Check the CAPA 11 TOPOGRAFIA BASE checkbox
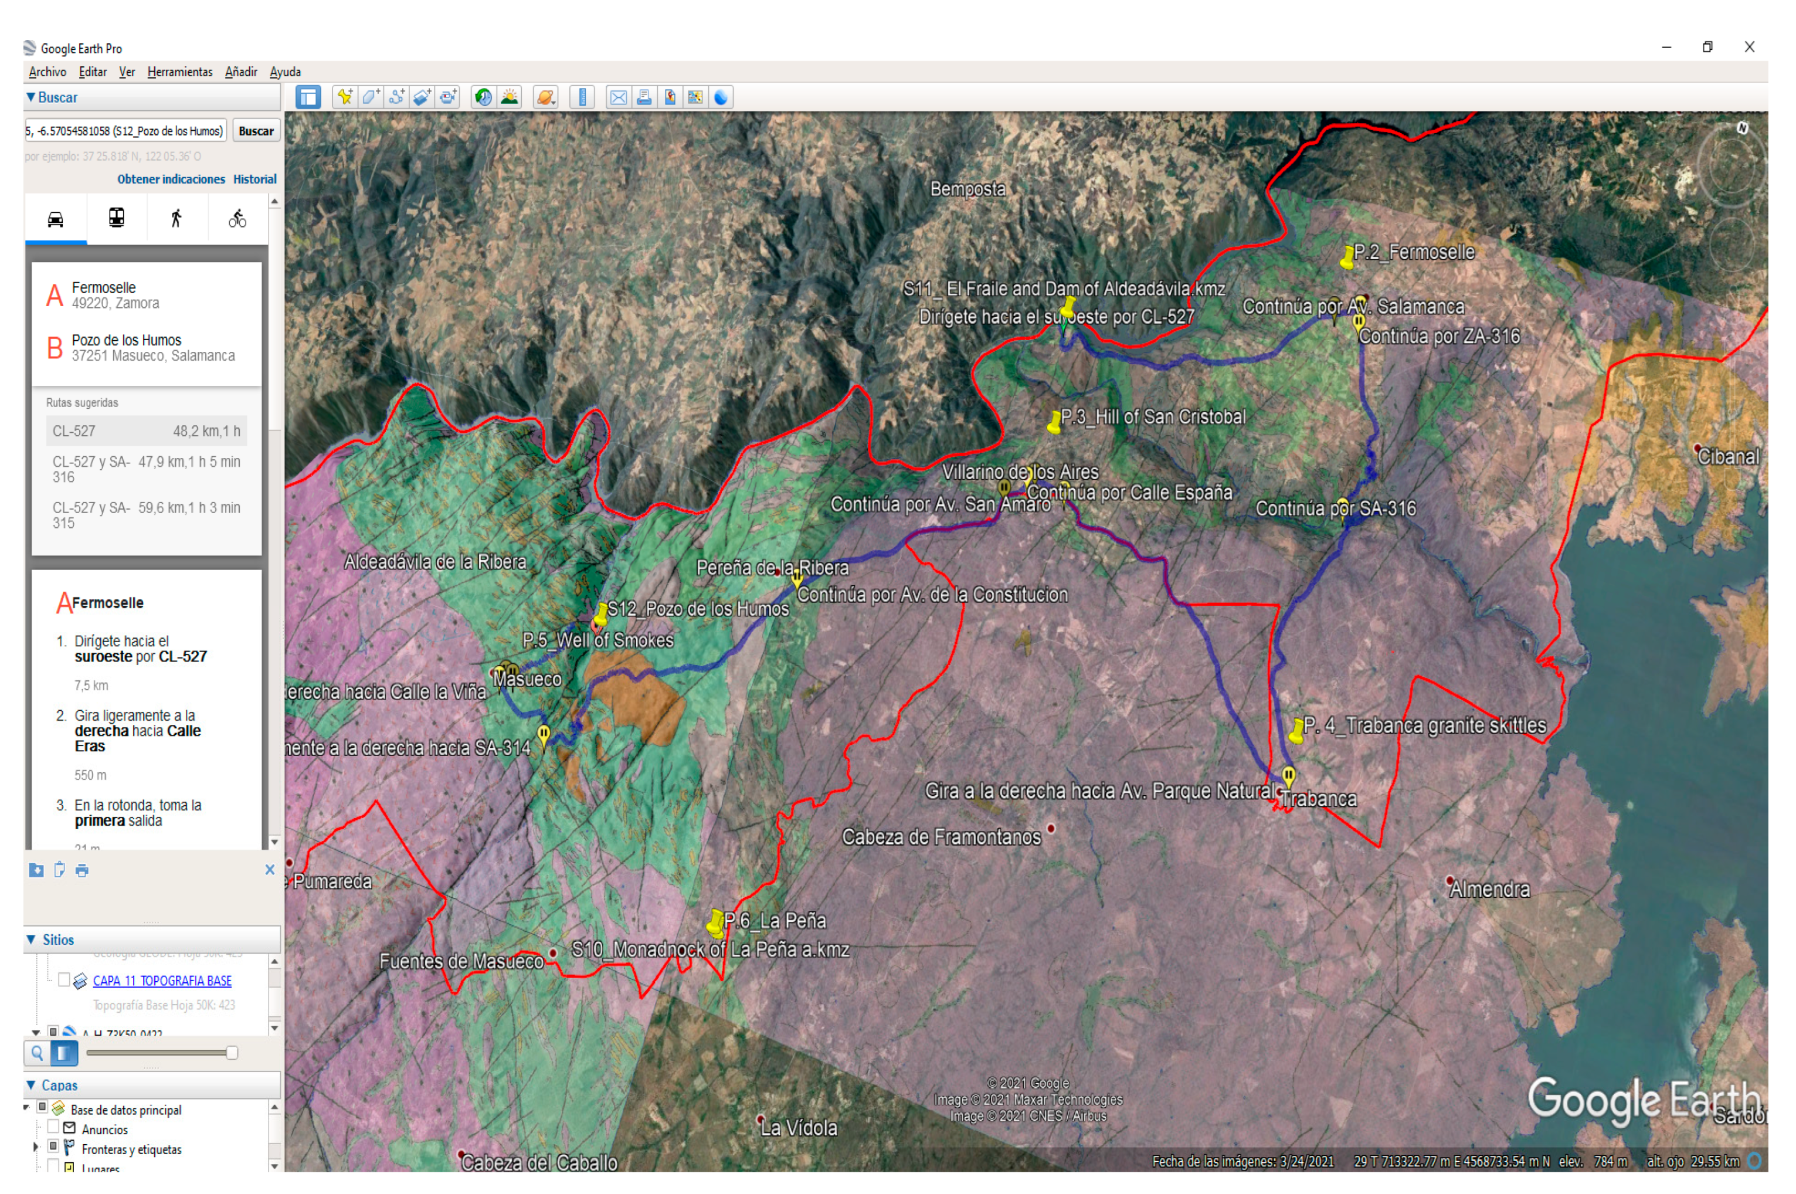 coord(64,980)
